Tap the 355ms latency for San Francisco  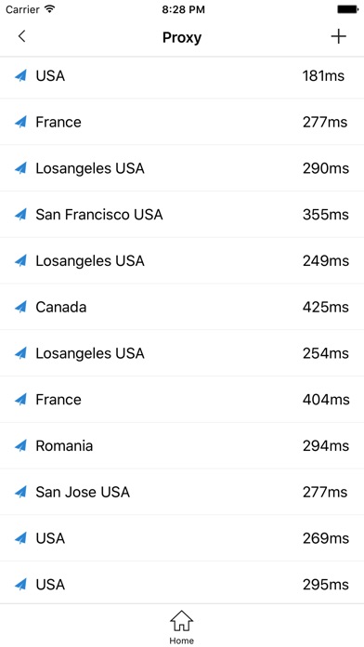(x=326, y=215)
